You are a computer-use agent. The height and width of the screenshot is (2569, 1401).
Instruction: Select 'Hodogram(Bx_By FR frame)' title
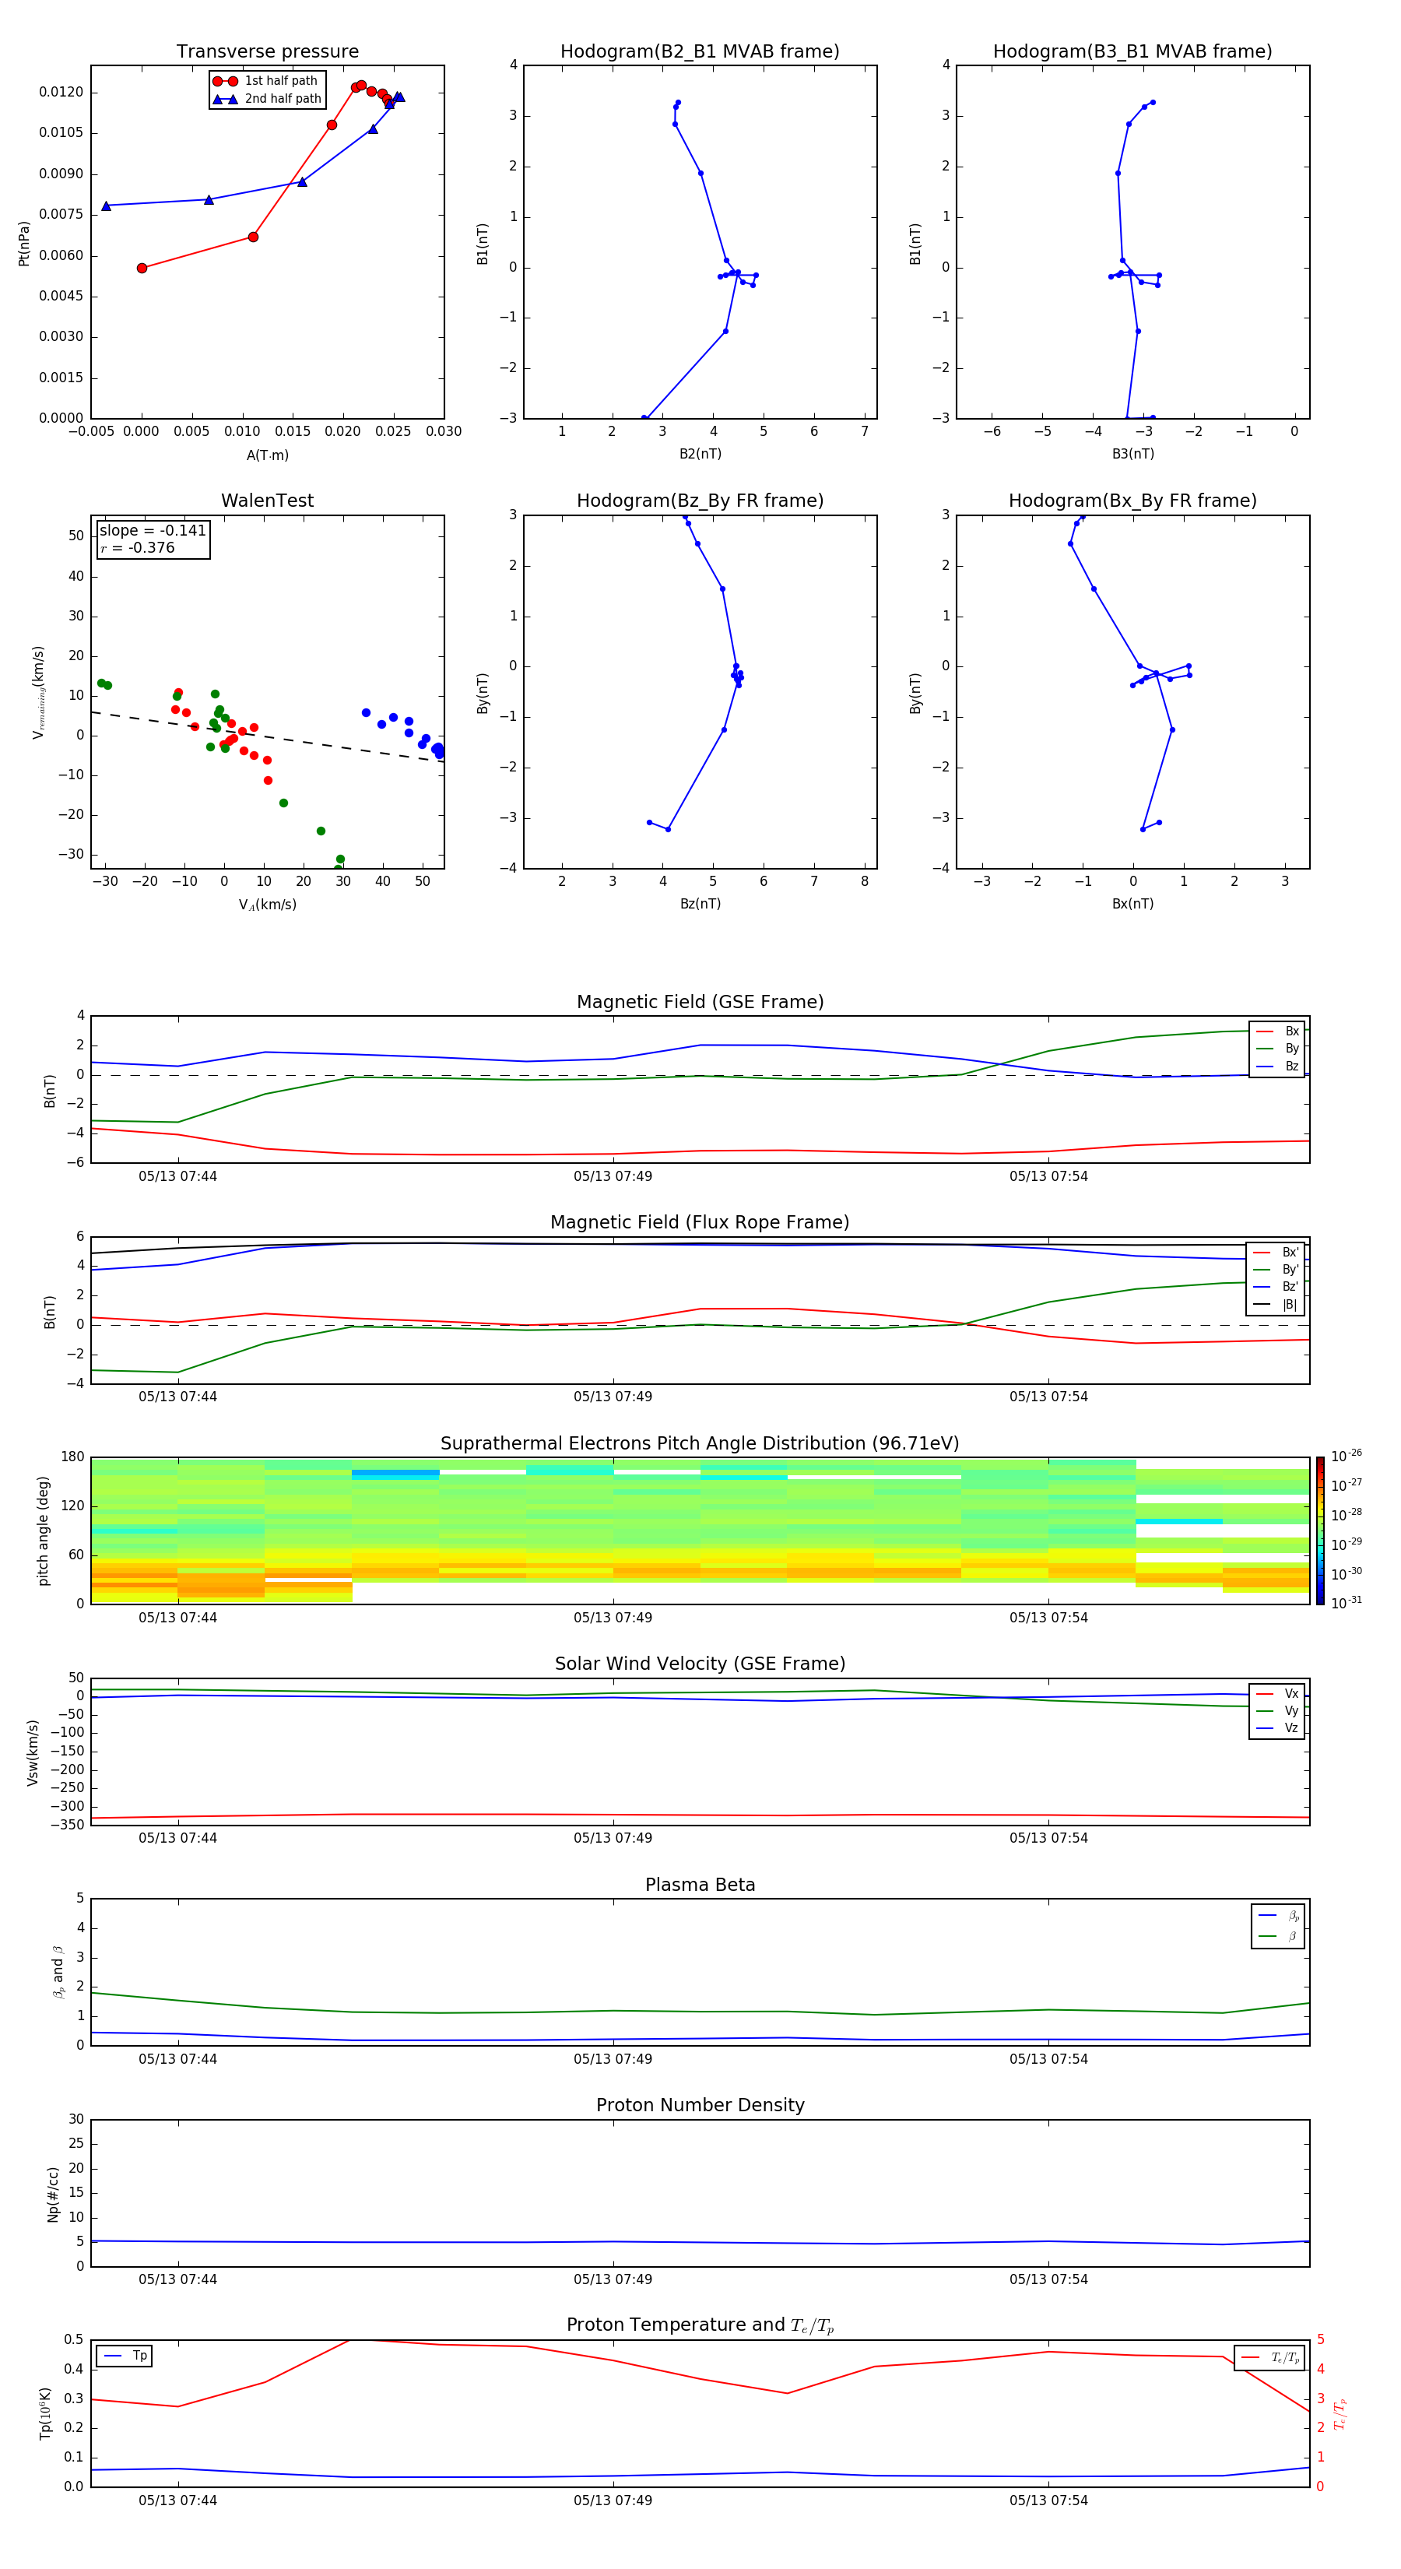click(x=1132, y=501)
